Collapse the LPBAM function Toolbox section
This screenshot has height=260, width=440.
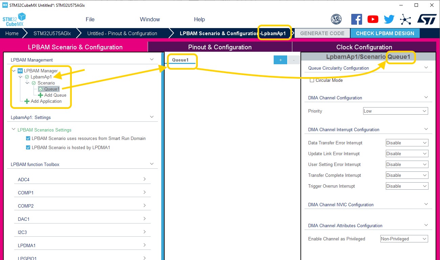pyautogui.click(x=152, y=164)
